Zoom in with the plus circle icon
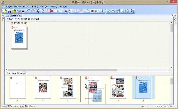 point(102,11)
